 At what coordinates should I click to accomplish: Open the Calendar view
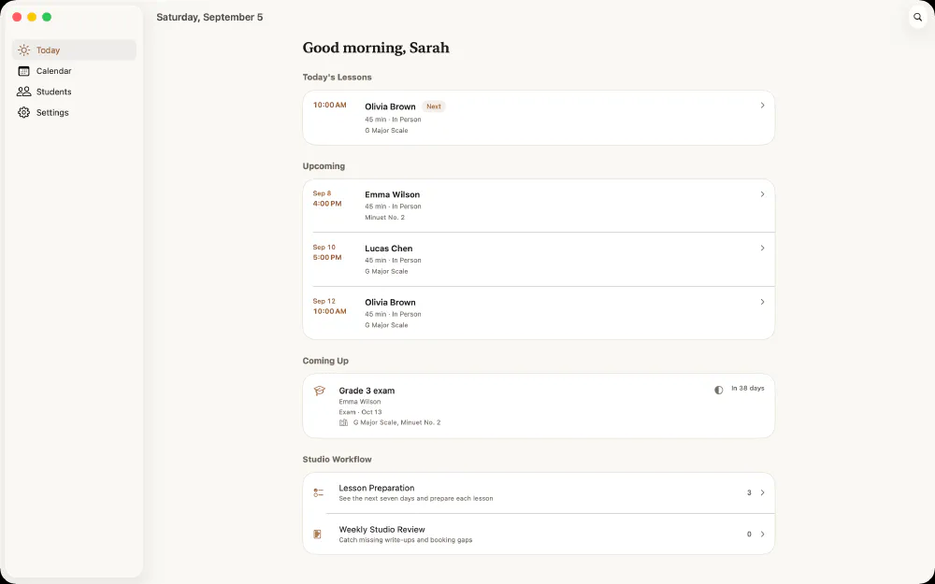(74, 71)
